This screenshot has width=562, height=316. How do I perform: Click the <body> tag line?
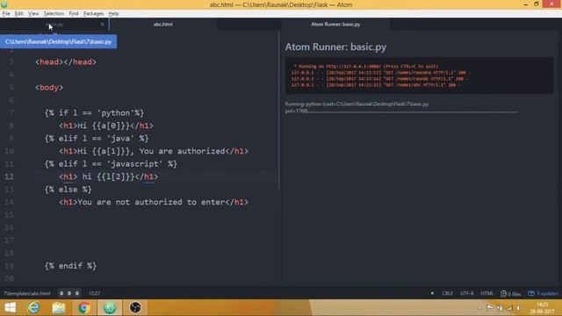[49, 88]
